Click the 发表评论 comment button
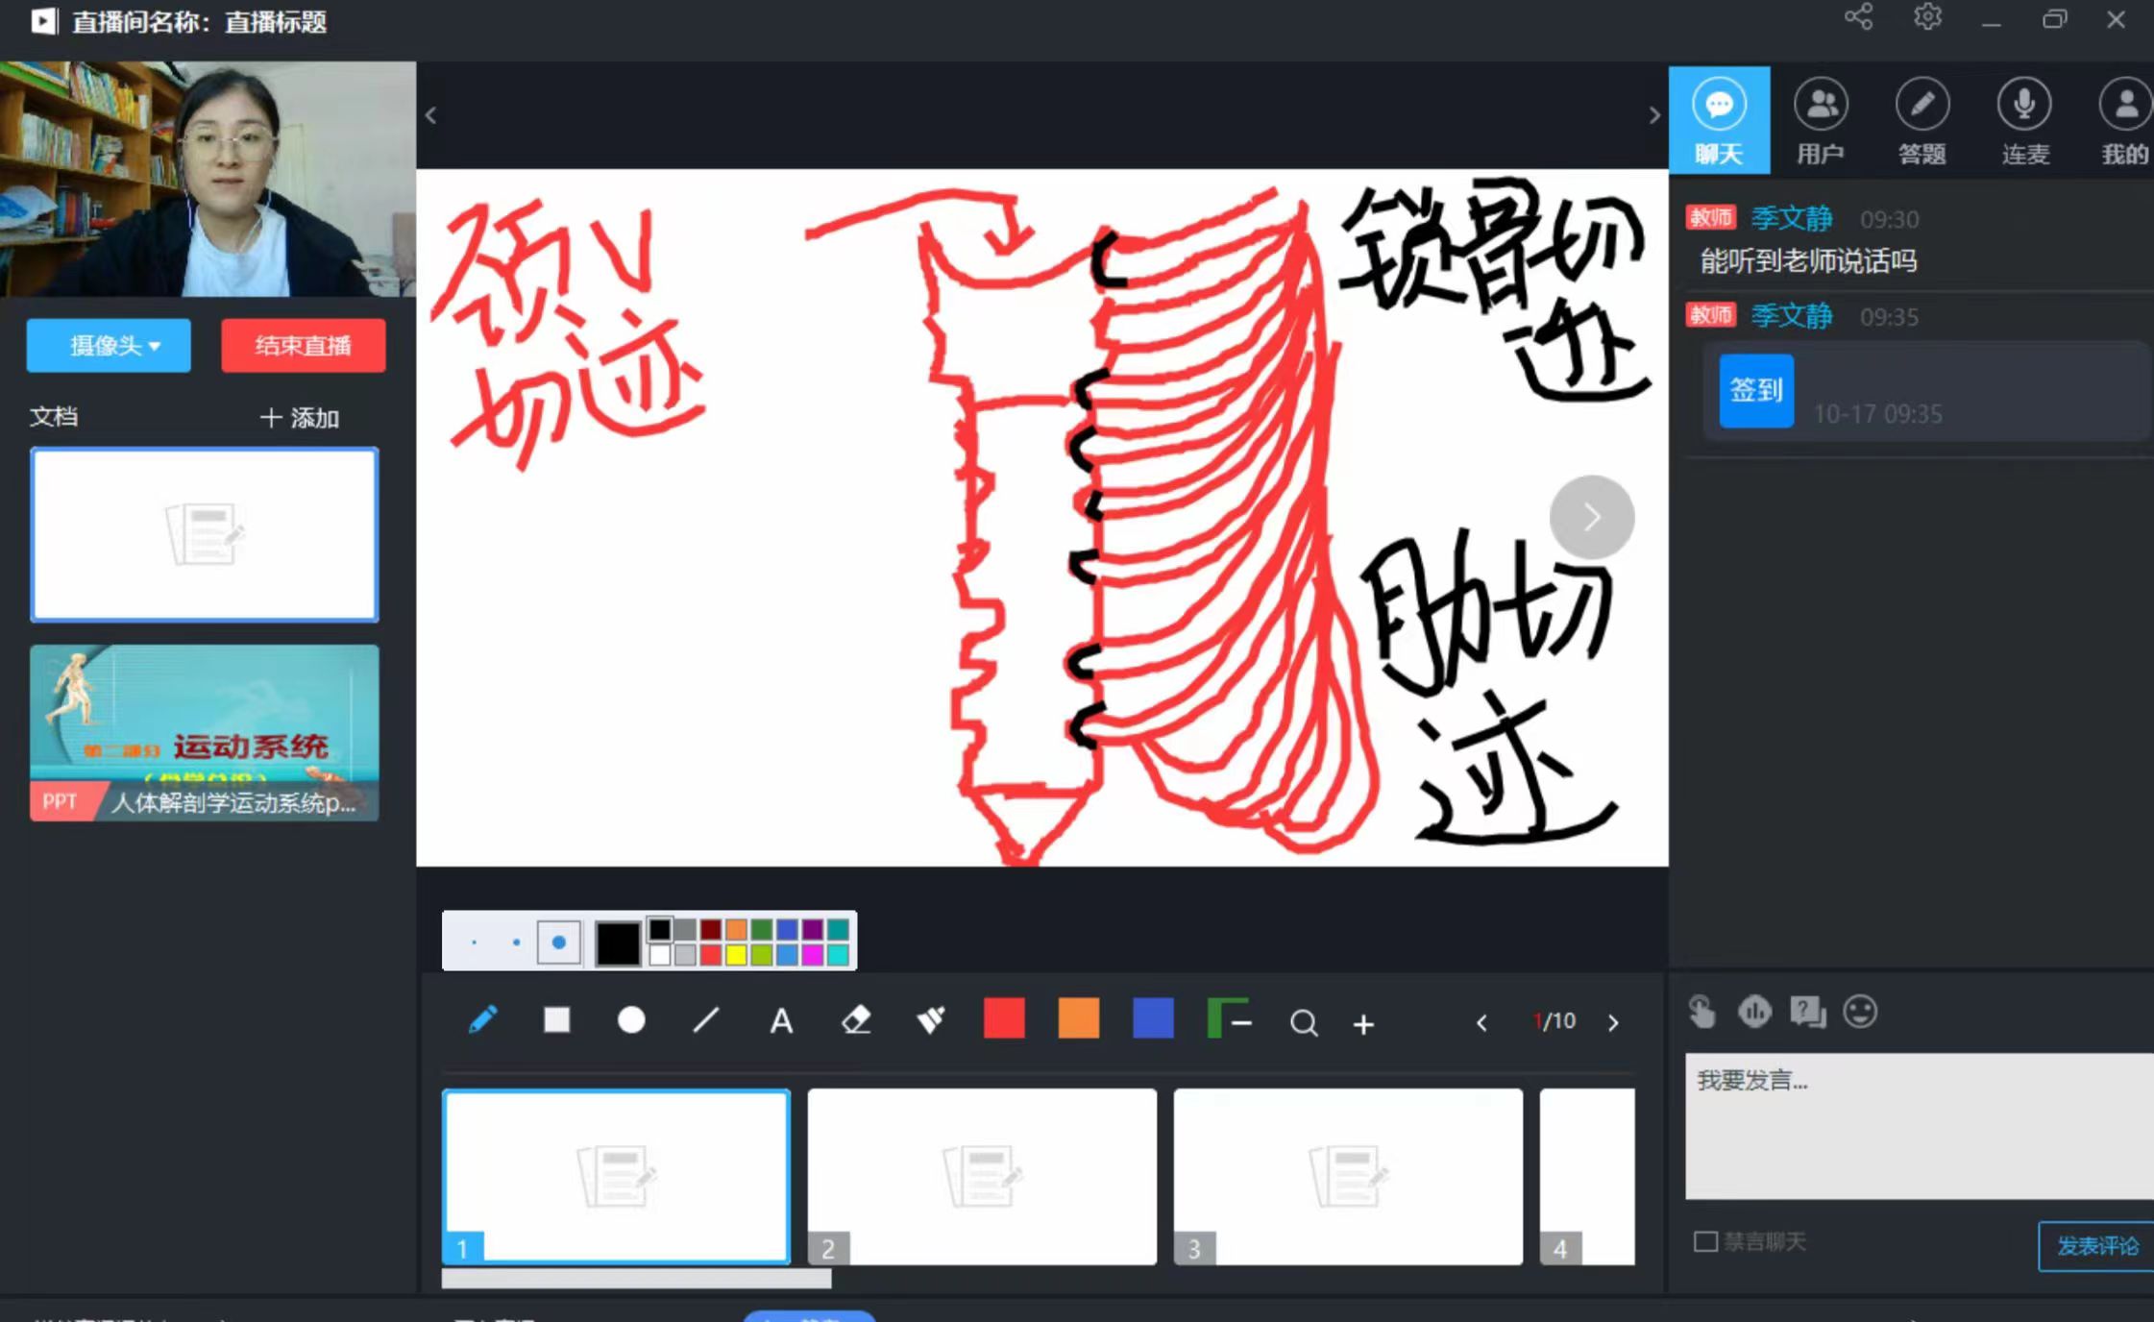The width and height of the screenshot is (2154, 1322). coord(2094,1245)
